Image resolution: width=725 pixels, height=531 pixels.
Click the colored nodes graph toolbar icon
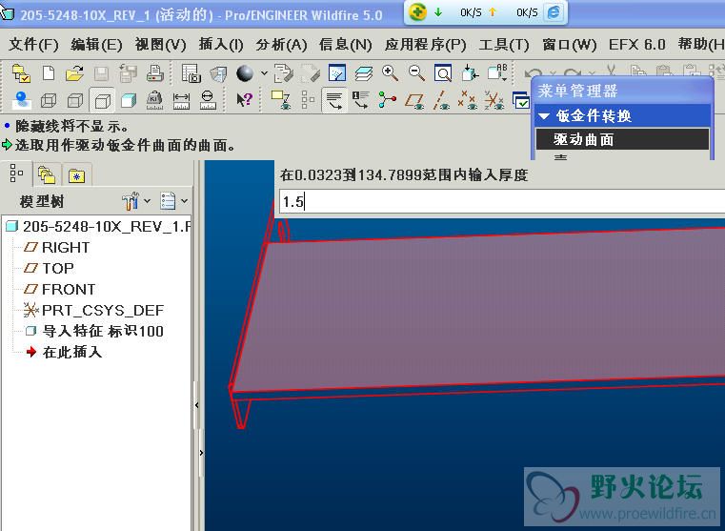pyautogui.click(x=387, y=100)
